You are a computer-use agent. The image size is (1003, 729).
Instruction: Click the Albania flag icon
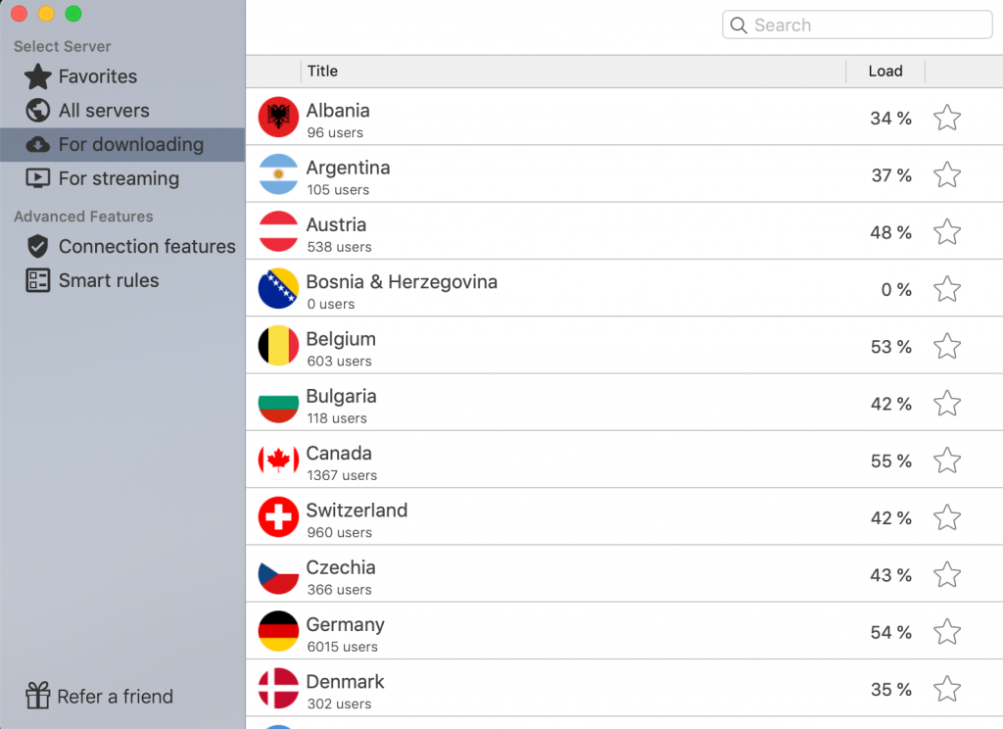click(278, 118)
